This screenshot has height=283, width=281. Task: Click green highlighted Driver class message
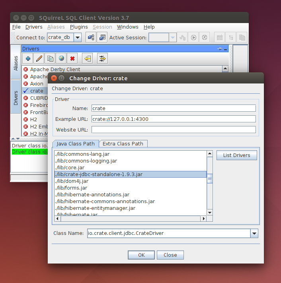(30, 152)
